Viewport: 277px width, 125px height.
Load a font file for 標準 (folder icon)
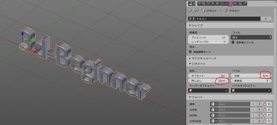[265, 104]
